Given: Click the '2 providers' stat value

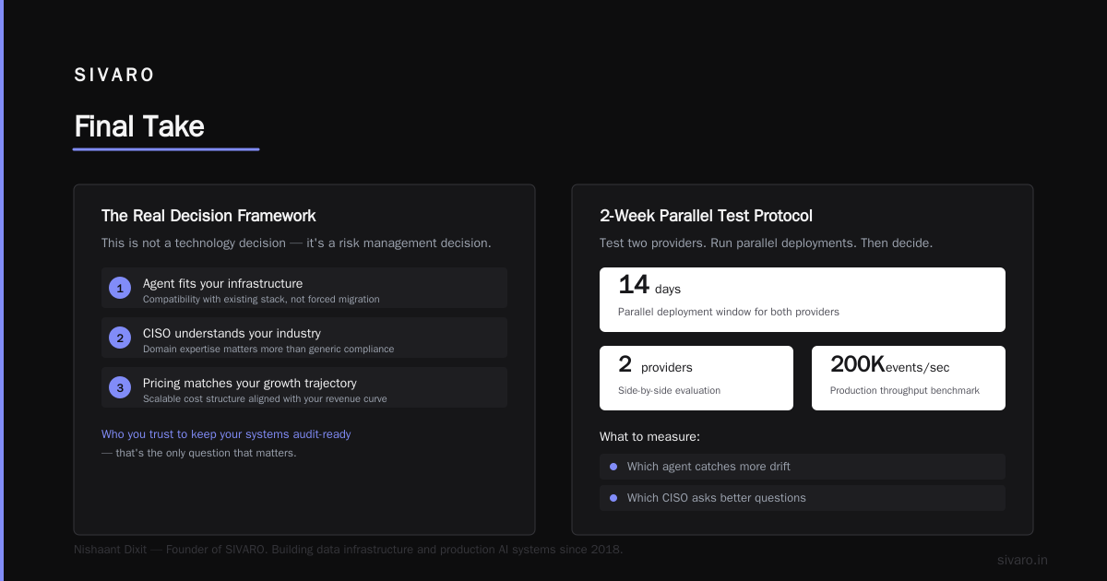Looking at the screenshot, I should tap(655, 365).
